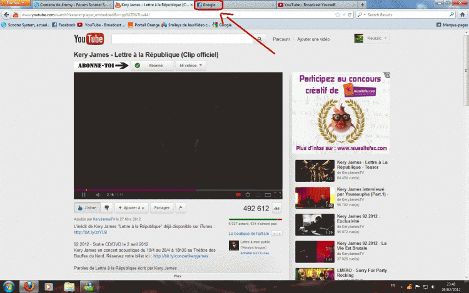Image resolution: width=469 pixels, height=293 pixels.
Task: Open La boutique de l'artiste link
Action: coord(248,234)
